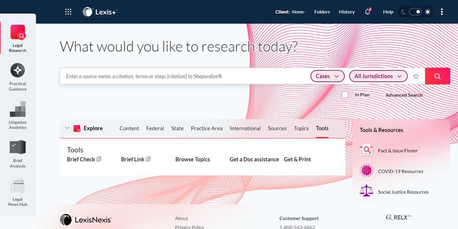This screenshot has height=229, width=458.
Task: Open Fact & Issue Finder link
Action: pos(398,151)
